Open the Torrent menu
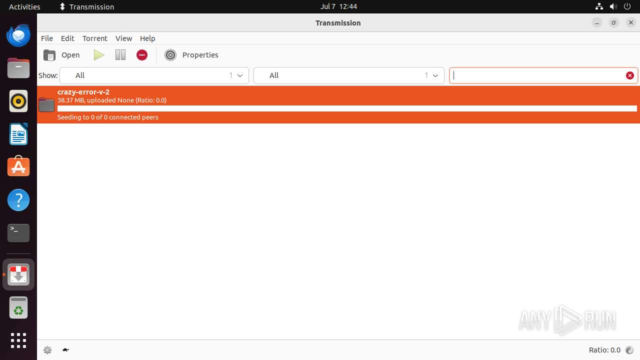The width and height of the screenshot is (640, 360). [95, 38]
